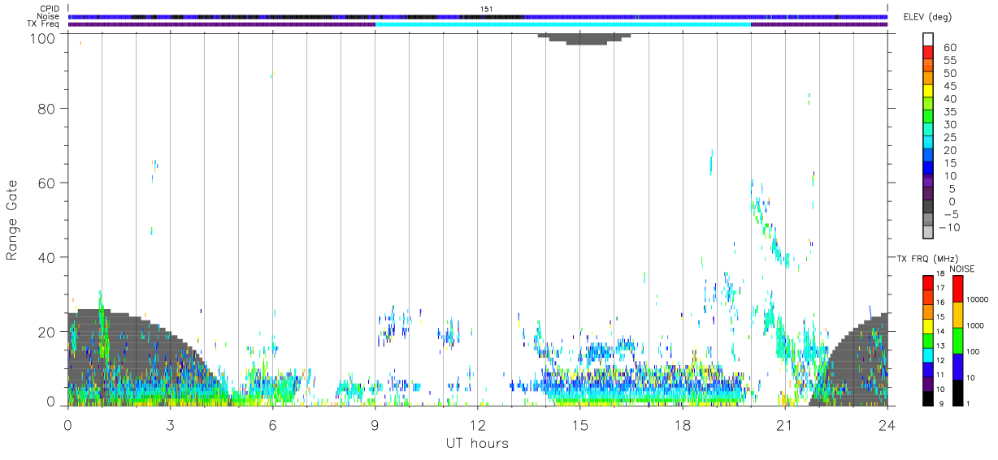Click the -5 label on the ELEV colorbar
The height and width of the screenshot is (460, 998).
[950, 214]
